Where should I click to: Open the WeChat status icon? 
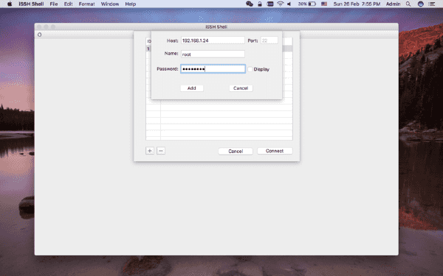point(250,4)
